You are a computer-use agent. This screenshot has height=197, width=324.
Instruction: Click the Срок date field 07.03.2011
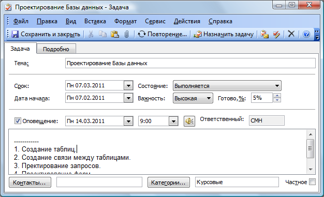(95, 85)
